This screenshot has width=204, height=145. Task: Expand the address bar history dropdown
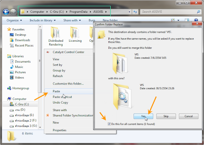pyautogui.click(x=129, y=12)
